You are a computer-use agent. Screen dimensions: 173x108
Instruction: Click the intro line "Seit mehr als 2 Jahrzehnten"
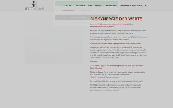[x=111, y=25]
